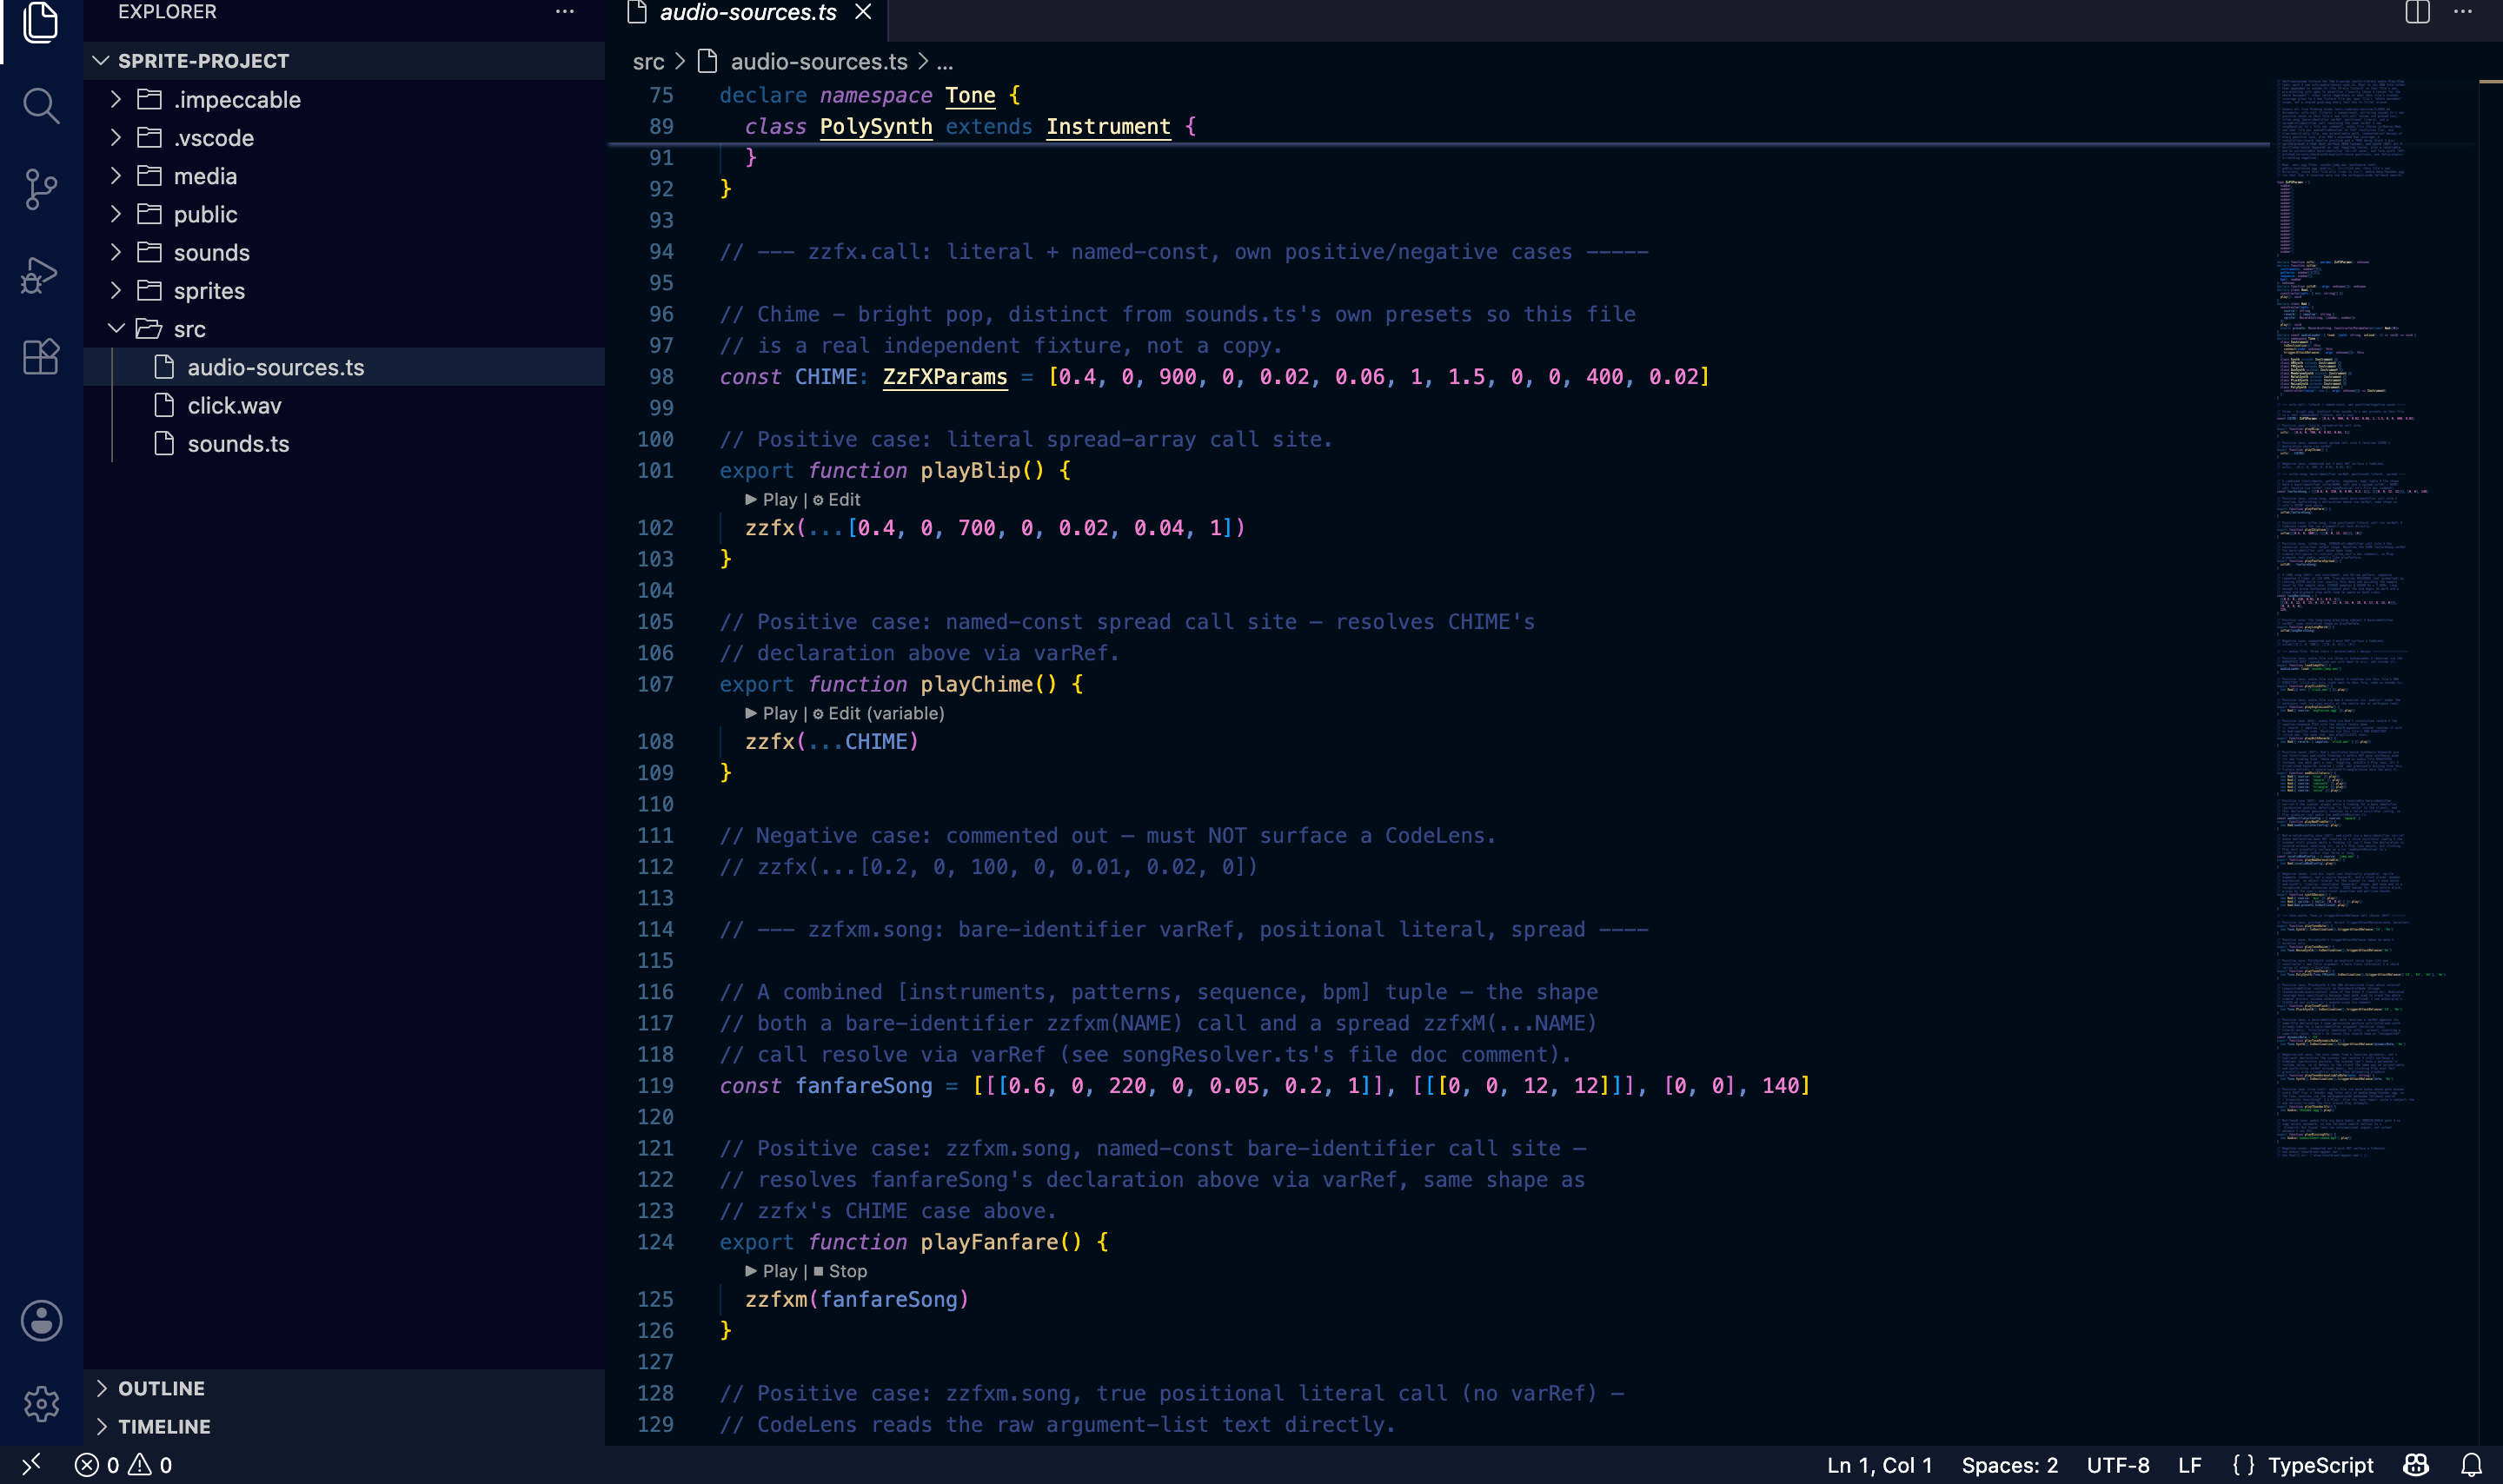
Task: Click line number 107 in the gutter
Action: click(655, 685)
